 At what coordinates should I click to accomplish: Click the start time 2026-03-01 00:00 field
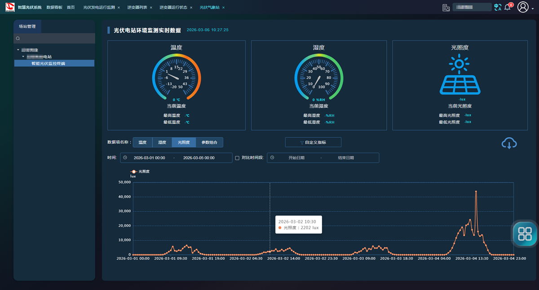pos(149,158)
